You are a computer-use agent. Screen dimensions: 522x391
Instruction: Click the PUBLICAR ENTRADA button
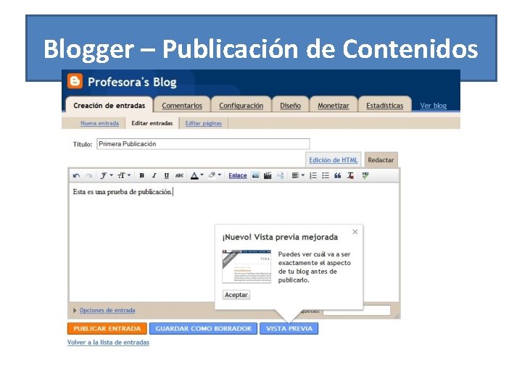click(107, 329)
